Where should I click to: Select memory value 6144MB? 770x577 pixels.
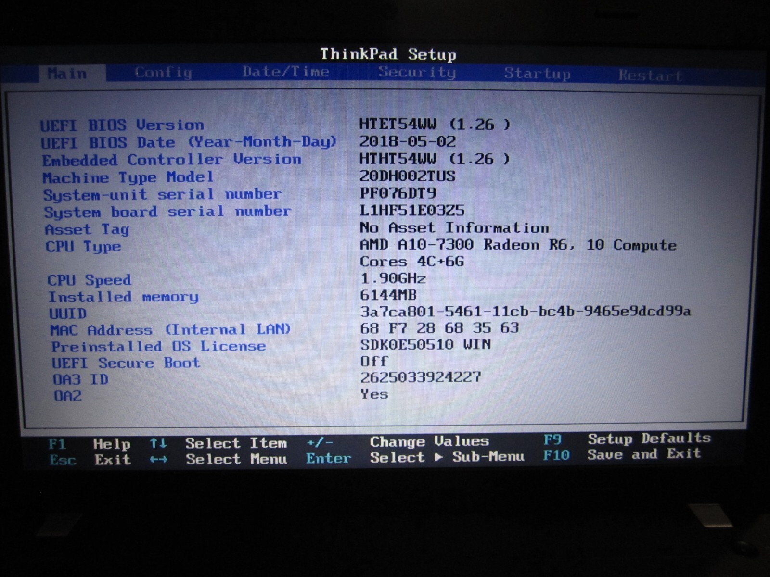coord(388,295)
